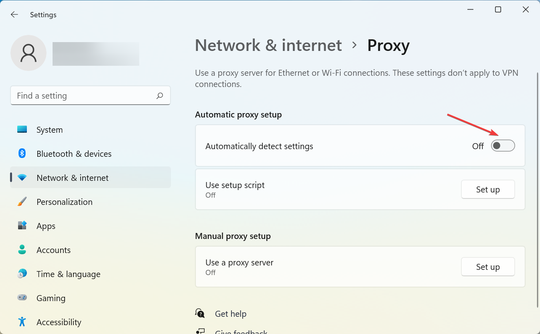
Task: Click Set up for Use setup script
Action: 487,190
